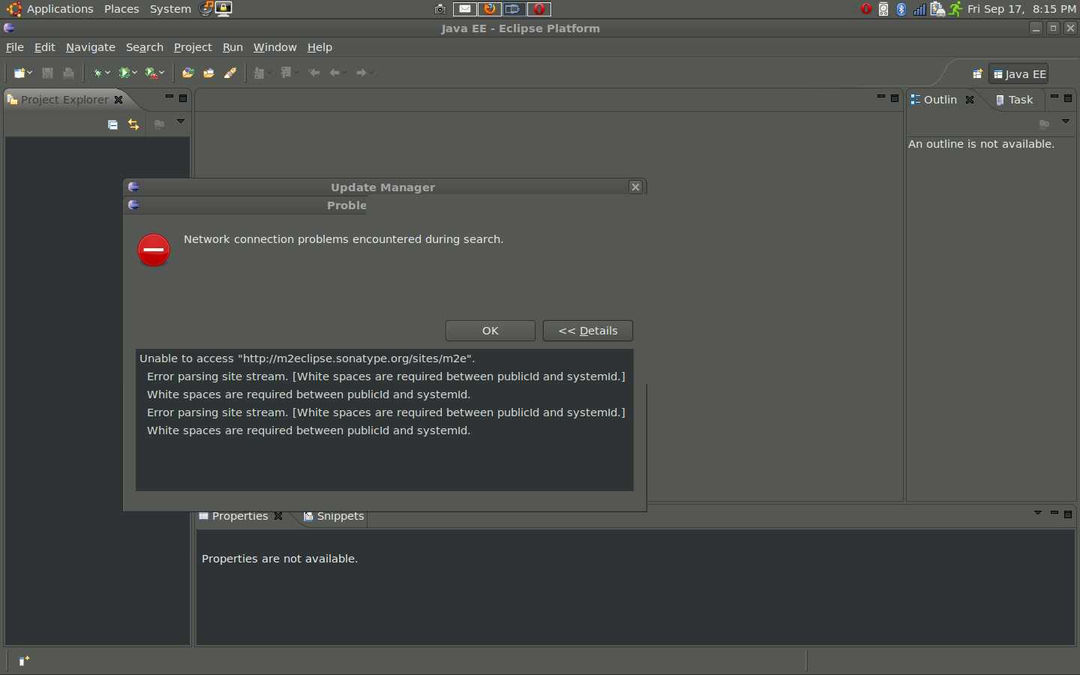Collapse All in Project Explorer

click(x=112, y=124)
